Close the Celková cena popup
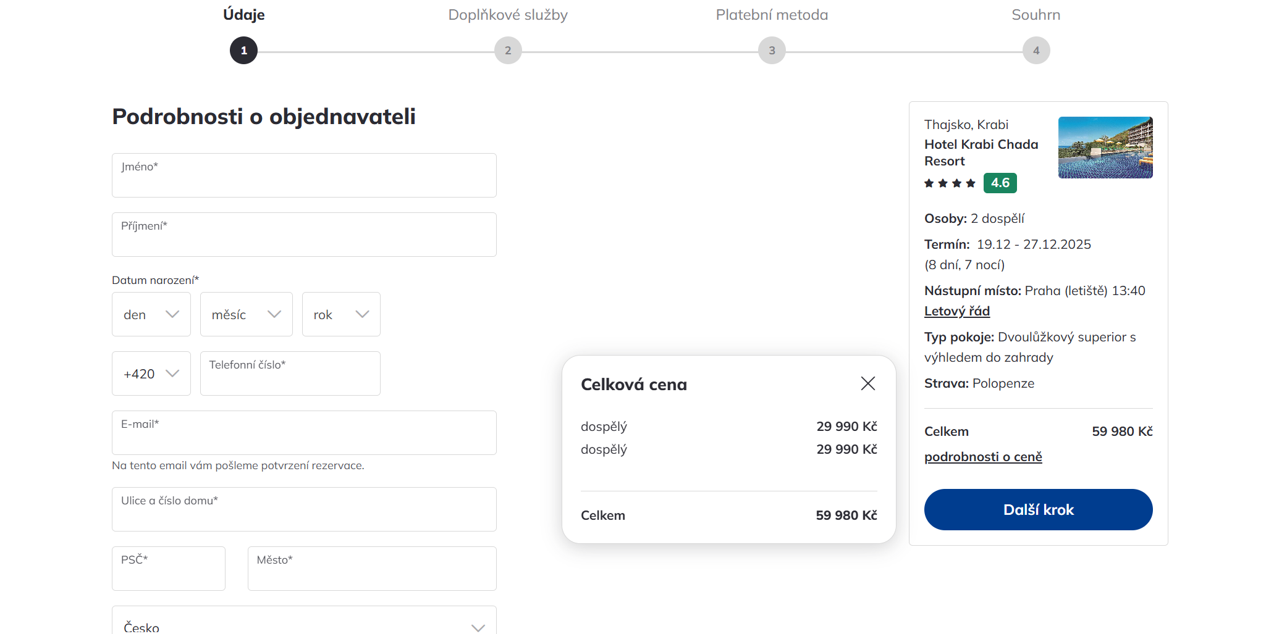1287x634 pixels. 867,384
